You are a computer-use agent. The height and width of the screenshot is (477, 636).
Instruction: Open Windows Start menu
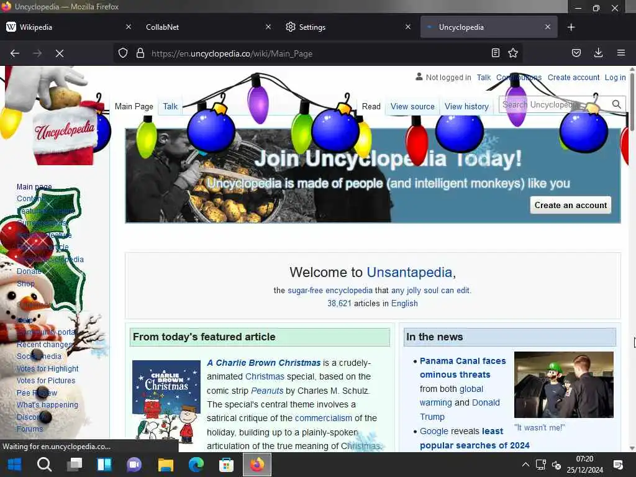15,465
